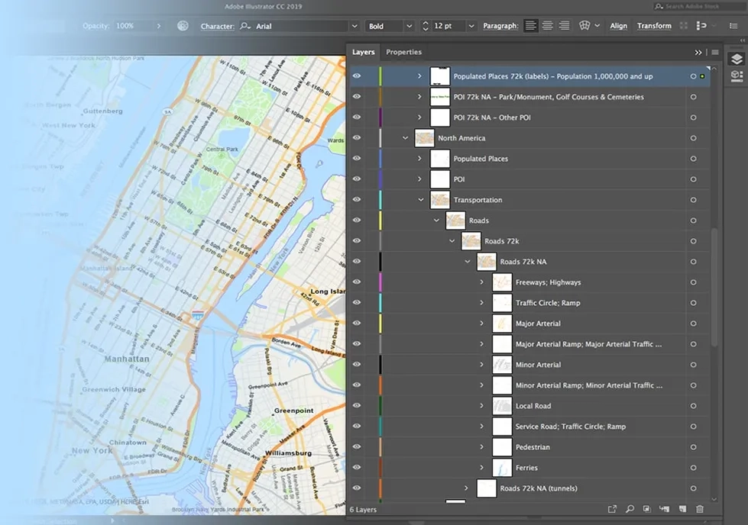Expand the Populated Places sublayer
Viewport: 748px width, 525px height.
(x=419, y=159)
